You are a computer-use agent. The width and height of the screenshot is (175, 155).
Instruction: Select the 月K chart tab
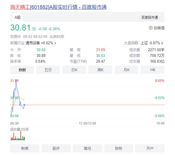126,70
